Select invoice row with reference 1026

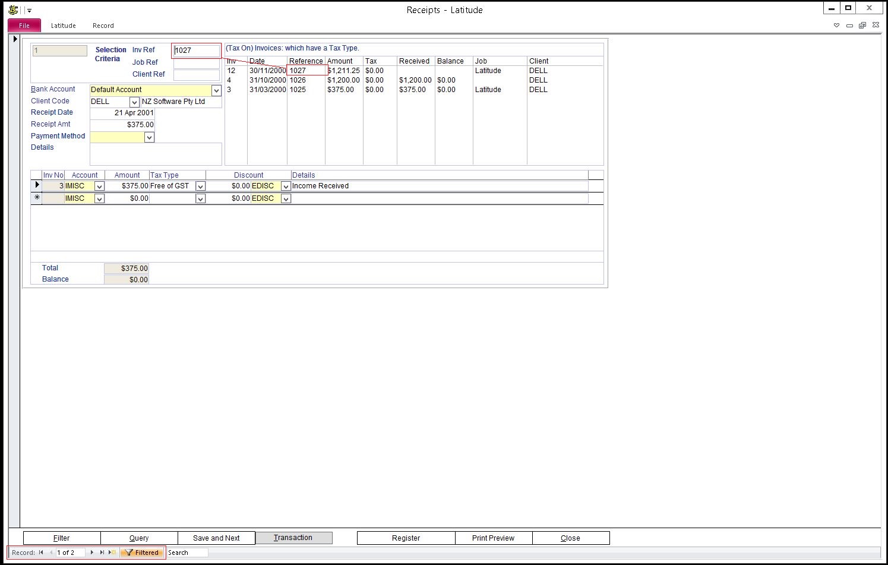pos(414,80)
